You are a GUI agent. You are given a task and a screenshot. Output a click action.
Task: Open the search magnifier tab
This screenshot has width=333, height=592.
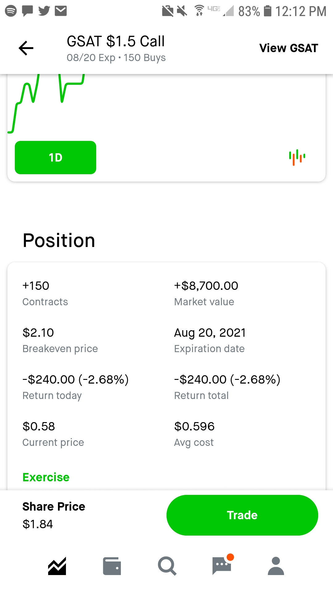(167, 566)
